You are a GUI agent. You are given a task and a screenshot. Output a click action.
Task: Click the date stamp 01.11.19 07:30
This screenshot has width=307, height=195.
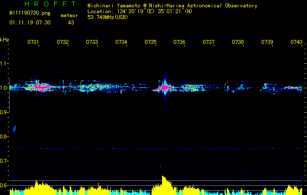coord(30,23)
